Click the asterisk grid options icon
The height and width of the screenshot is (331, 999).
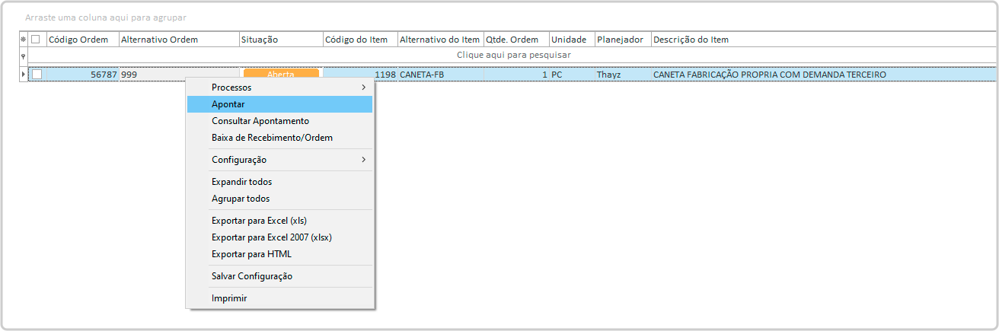23,40
